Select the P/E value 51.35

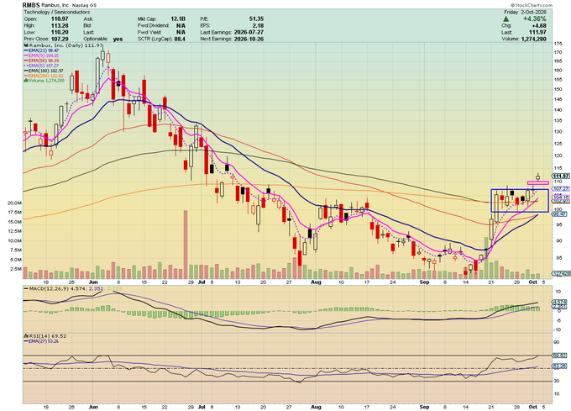[257, 19]
